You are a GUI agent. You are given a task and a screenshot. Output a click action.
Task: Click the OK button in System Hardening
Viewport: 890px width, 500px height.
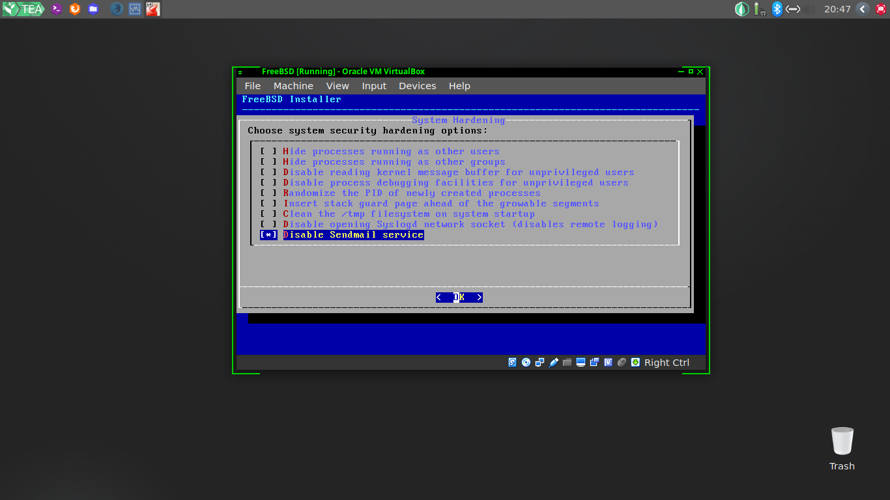tap(459, 298)
